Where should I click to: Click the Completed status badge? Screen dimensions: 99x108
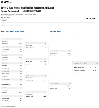point(4,20)
